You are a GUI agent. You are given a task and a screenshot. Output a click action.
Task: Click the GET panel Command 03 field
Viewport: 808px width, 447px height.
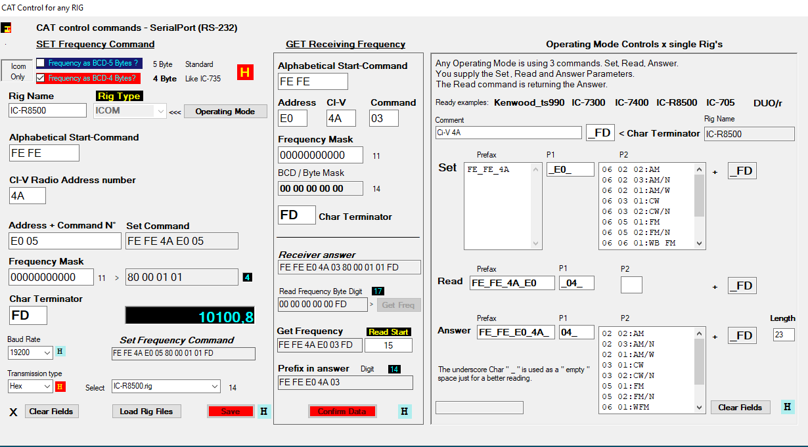384,118
